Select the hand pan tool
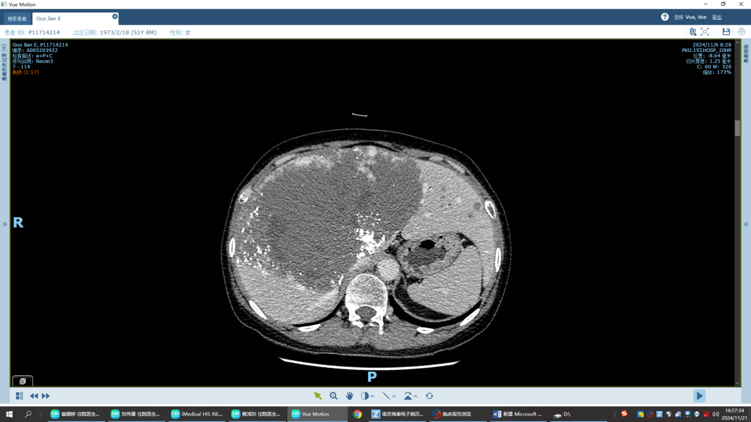This screenshot has width=751, height=422. 349,396
